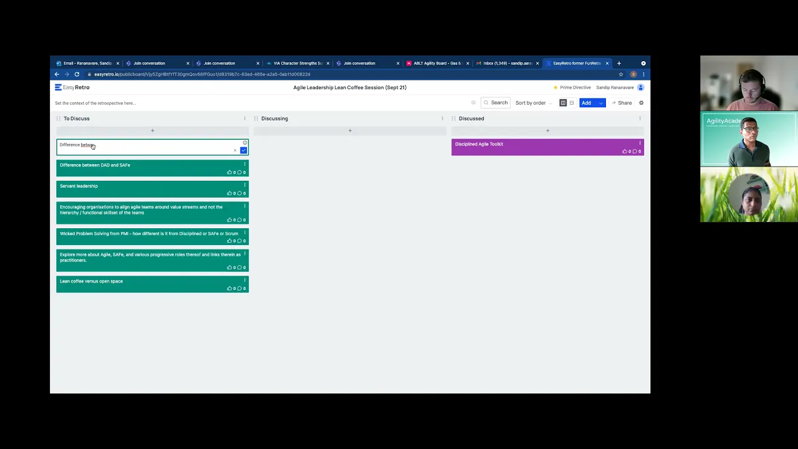Close the Inbox browser tab
The height and width of the screenshot is (449, 798).
coord(537,63)
